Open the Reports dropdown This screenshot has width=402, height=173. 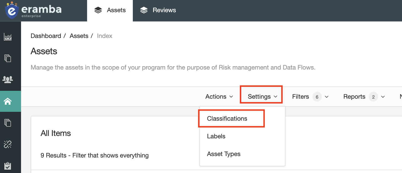[x=354, y=97]
